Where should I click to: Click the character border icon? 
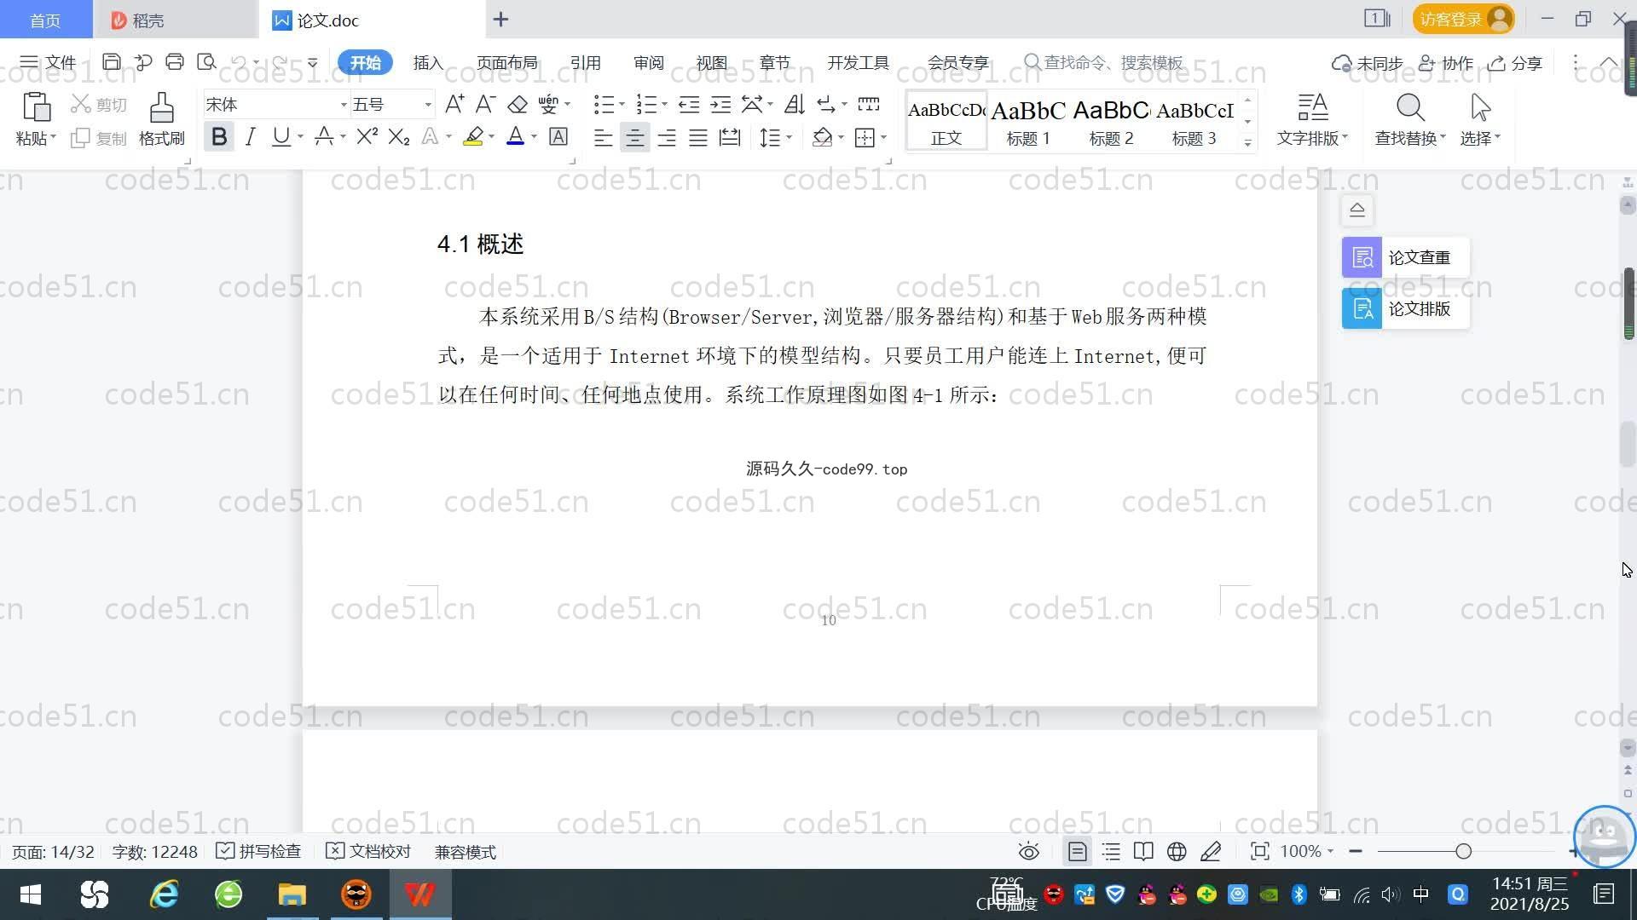[558, 136]
